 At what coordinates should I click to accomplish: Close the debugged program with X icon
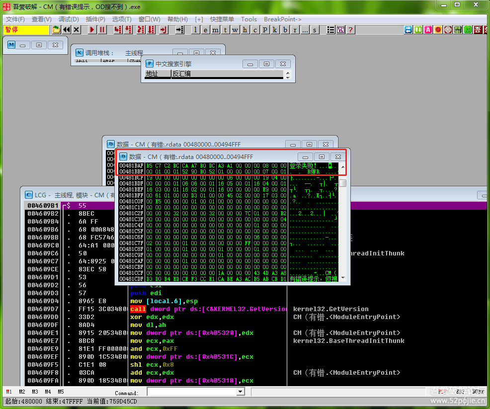(x=76, y=30)
